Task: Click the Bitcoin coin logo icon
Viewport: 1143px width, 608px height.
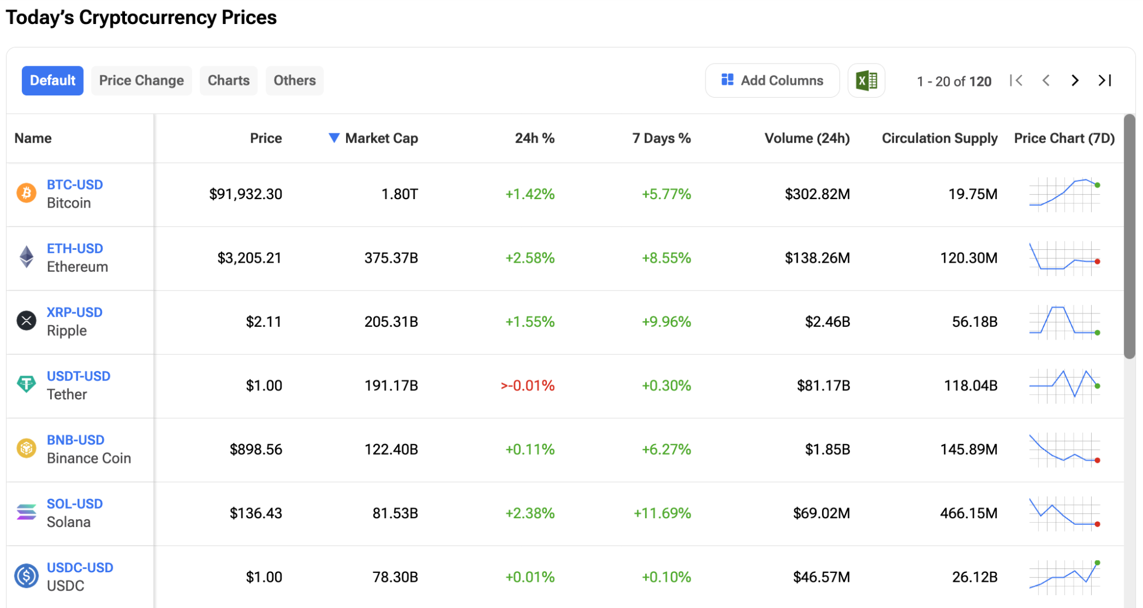Action: (26, 193)
